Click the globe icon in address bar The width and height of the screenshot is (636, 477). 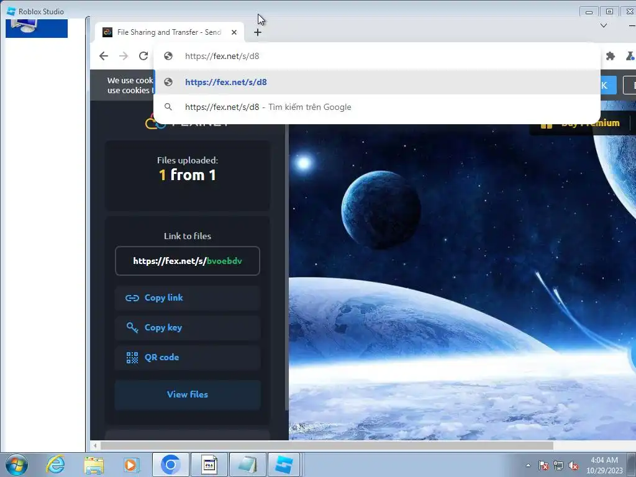pyautogui.click(x=168, y=56)
